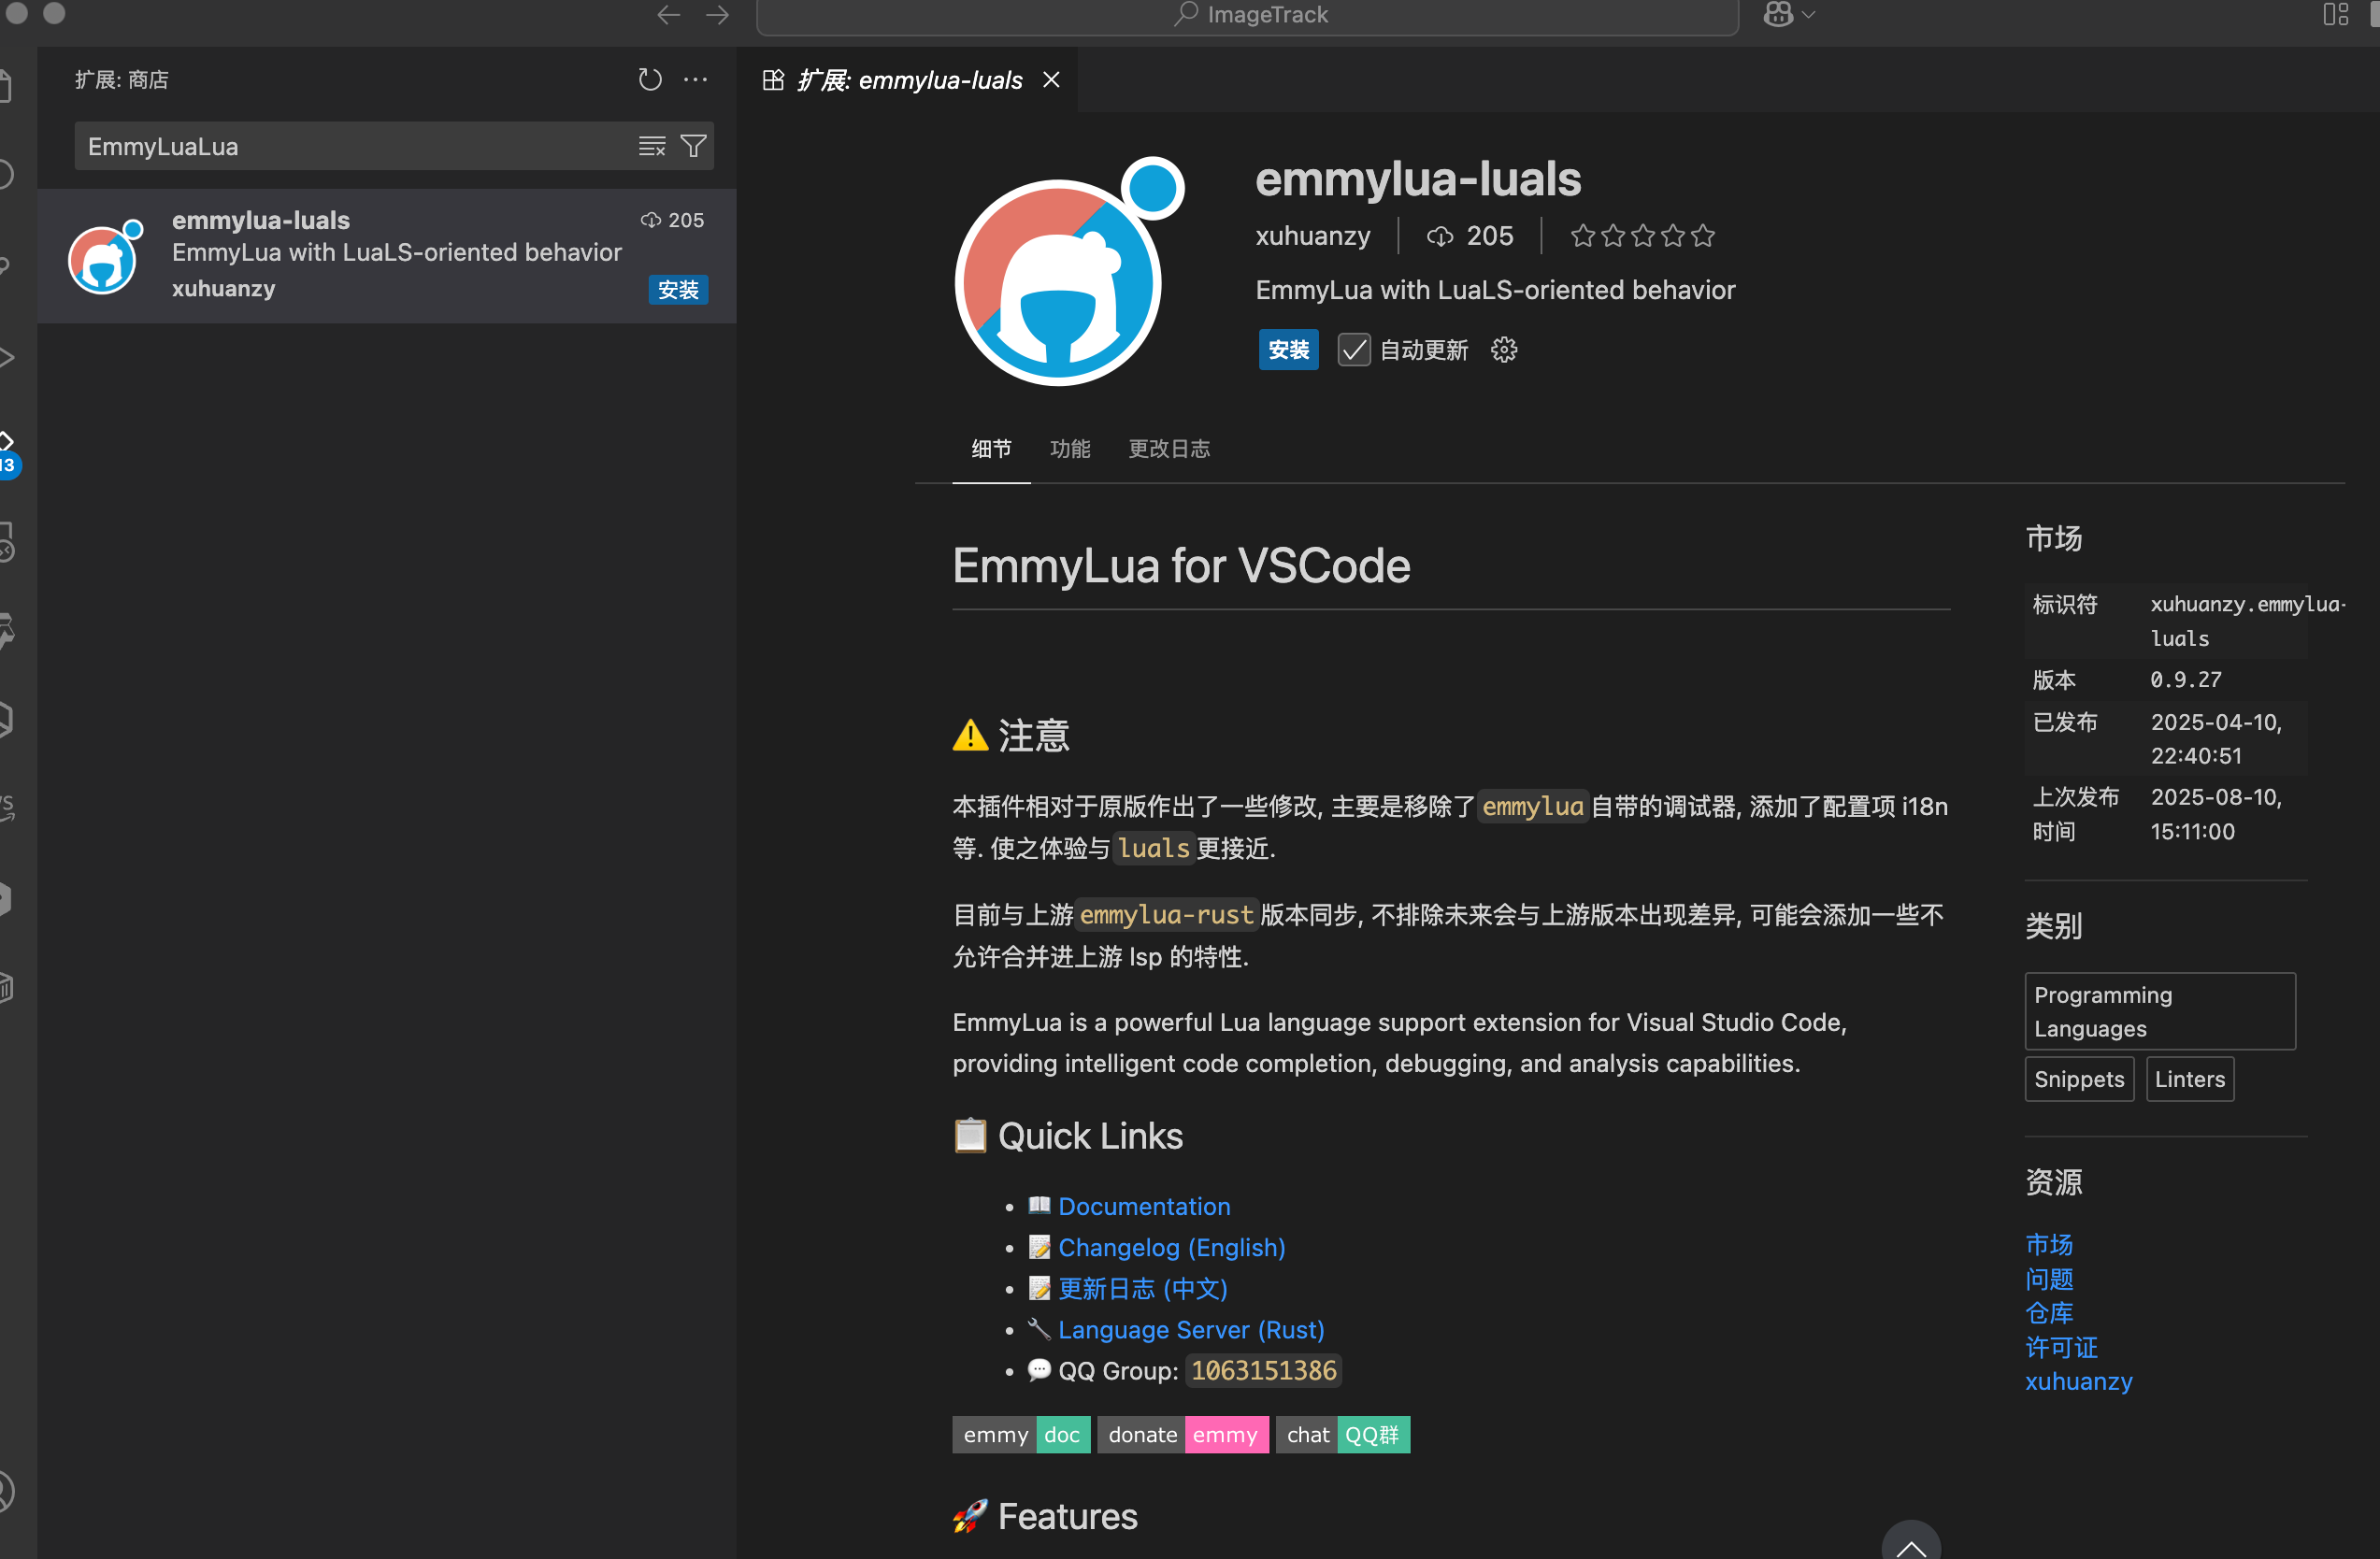2380x1559 pixels.
Task: Open Language Server (Rust) link
Action: [1190, 1330]
